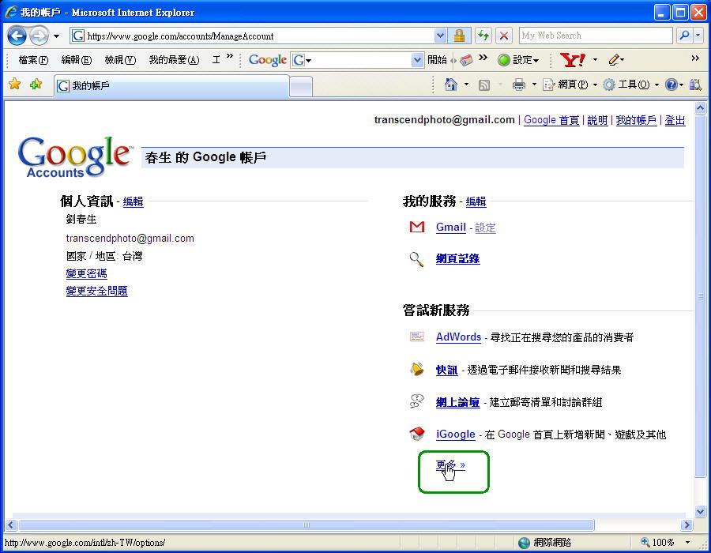Edit 我的服務 via its 編輯 link
Viewport: 711px width, 553px height.
476,201
